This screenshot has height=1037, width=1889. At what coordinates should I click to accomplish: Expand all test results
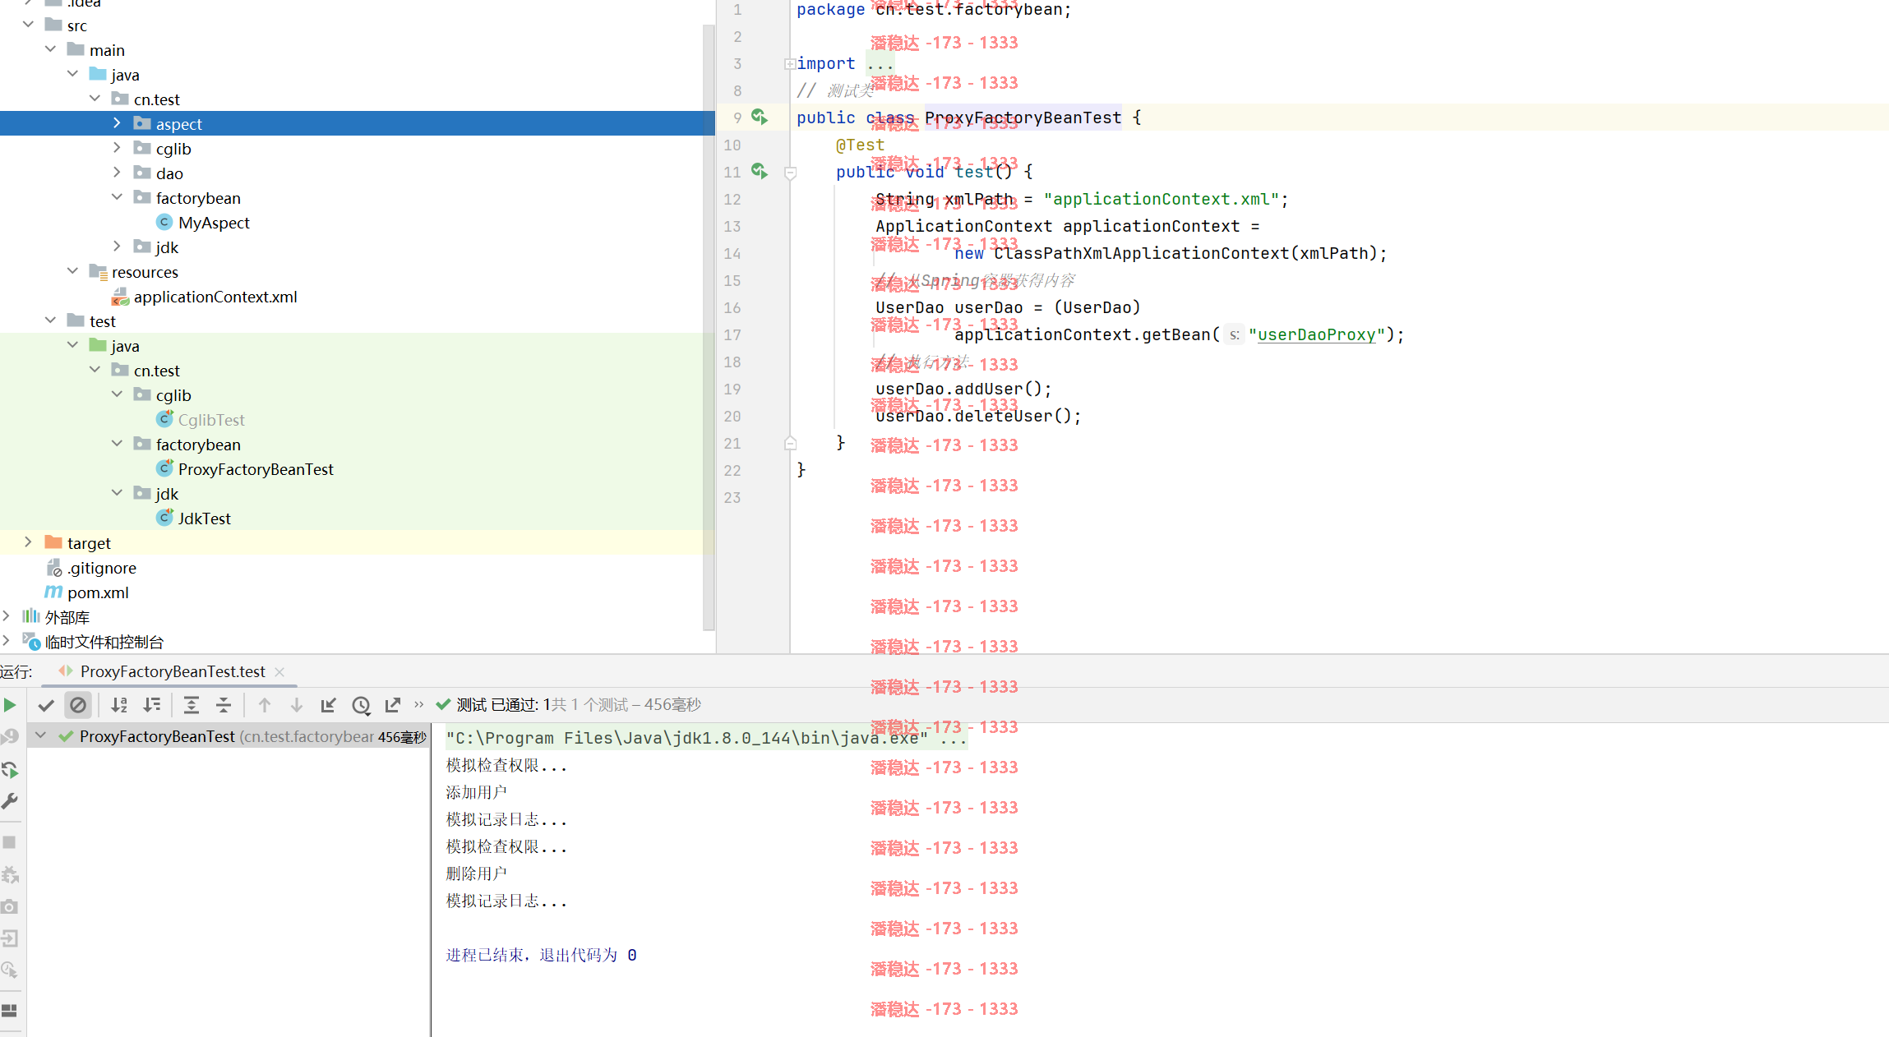point(192,705)
